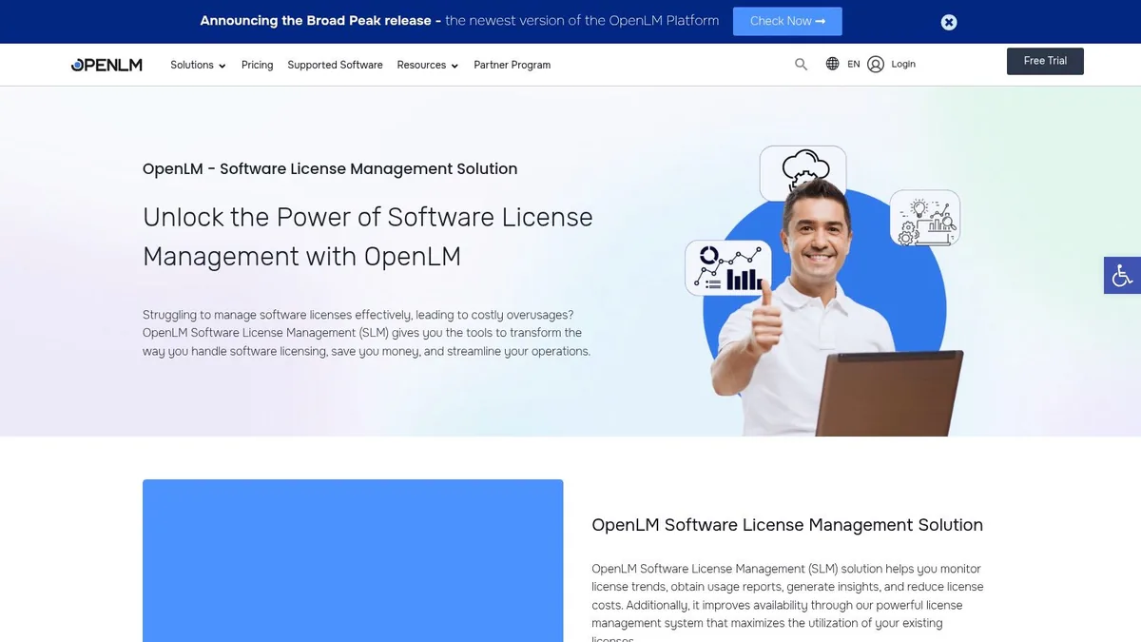This screenshot has width=1141, height=642.
Task: Click the lightbulb insights illustration icon
Action: (925, 219)
